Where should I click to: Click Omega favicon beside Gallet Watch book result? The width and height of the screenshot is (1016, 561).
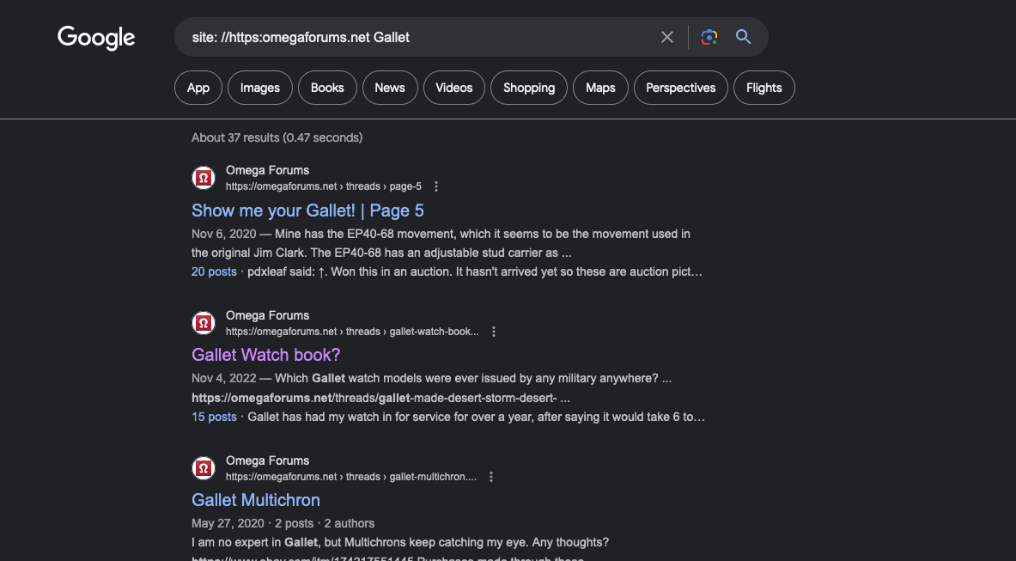tap(204, 323)
